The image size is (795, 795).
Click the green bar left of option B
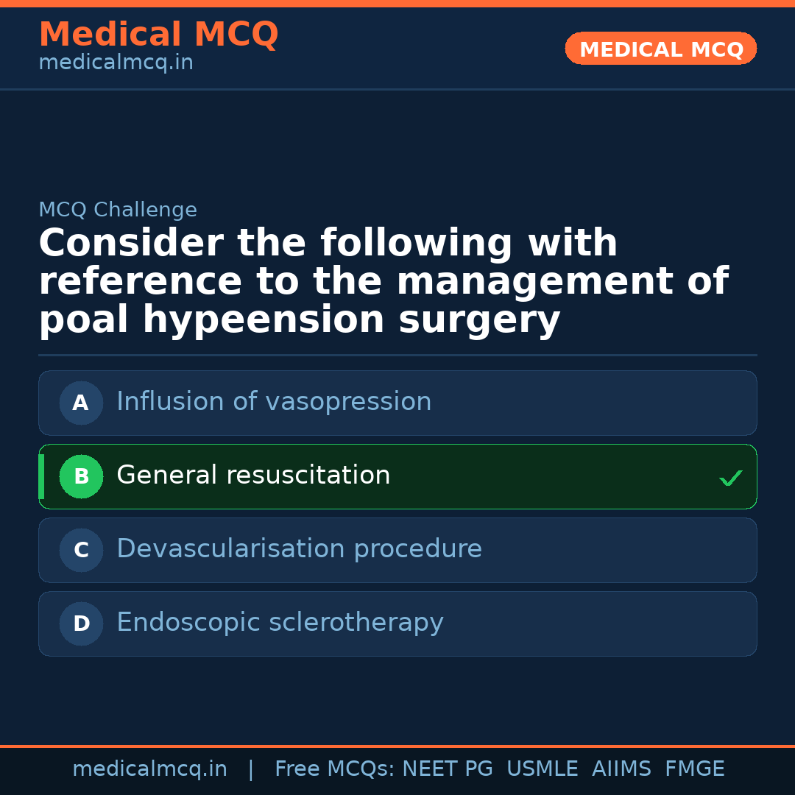(x=41, y=476)
